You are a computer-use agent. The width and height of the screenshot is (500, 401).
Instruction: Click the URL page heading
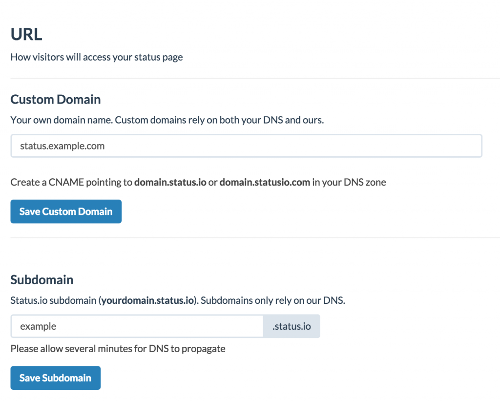tap(25, 34)
